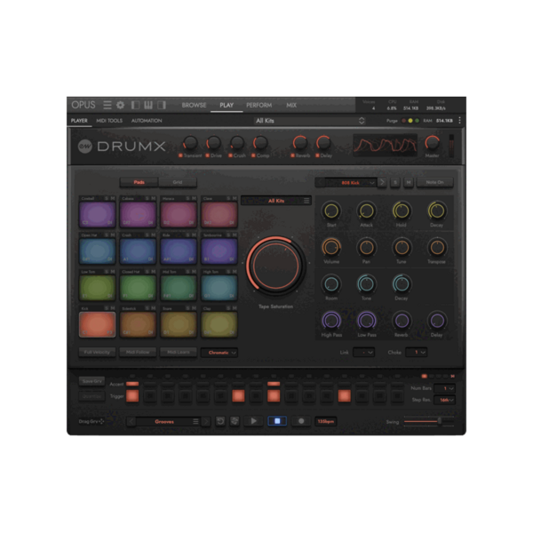533x533 pixels.
Task: Open the Step Res. 16th dropdown
Action: (445, 400)
